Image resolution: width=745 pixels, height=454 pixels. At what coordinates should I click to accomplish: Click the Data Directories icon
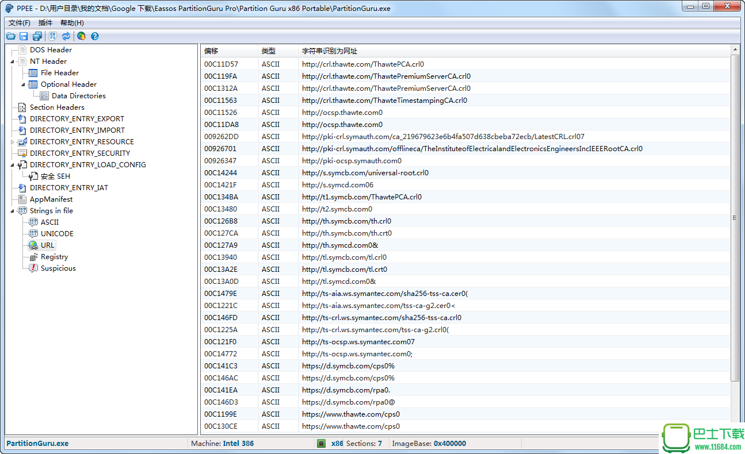coord(44,96)
